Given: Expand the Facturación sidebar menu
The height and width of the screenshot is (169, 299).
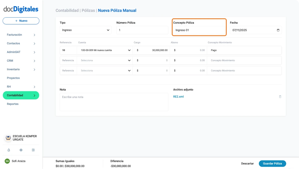Looking at the screenshot, I should [21, 35].
